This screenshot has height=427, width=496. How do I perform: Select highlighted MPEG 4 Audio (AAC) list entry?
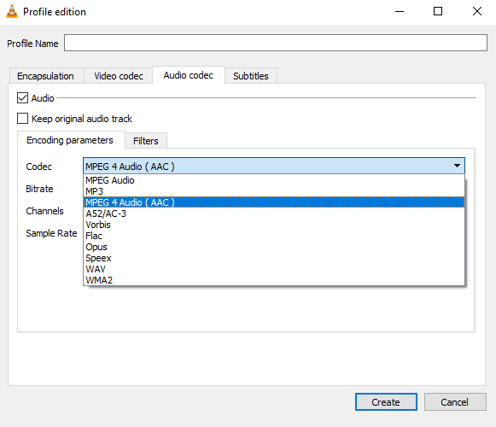(274, 202)
